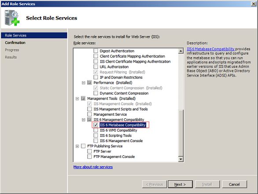Image resolution: width=258 pixels, height=194 pixels.
Task: Collapse IIS 6 Management Compatibility node
Action: click(x=83, y=120)
